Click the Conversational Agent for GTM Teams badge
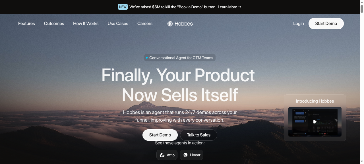Viewport: 364px width, 164px height. click(x=180, y=58)
